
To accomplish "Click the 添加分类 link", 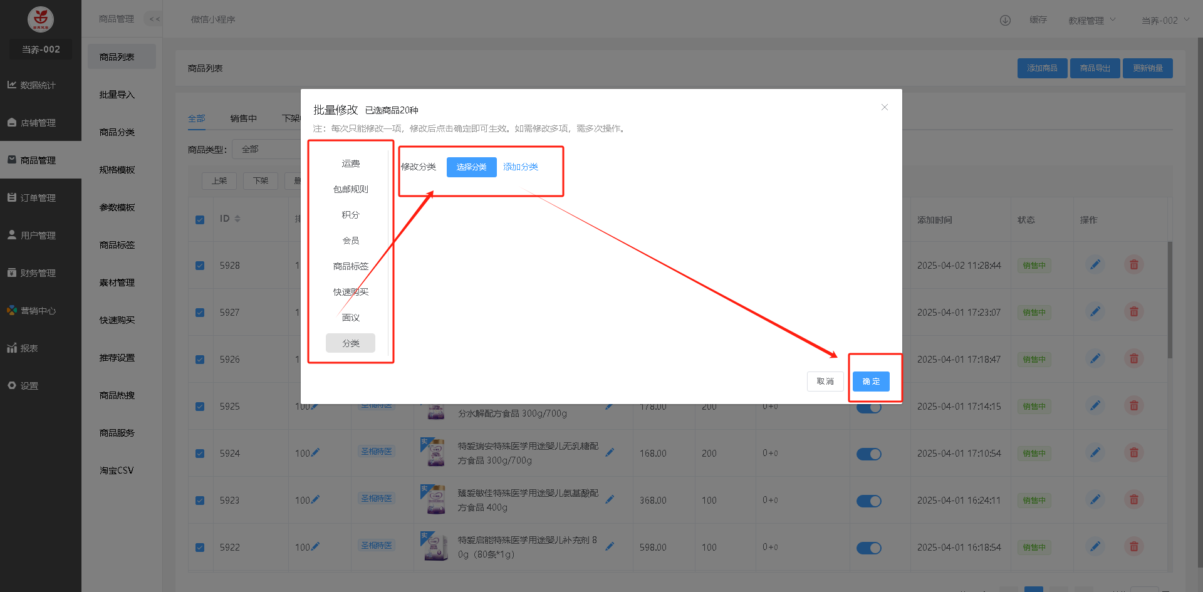I will [520, 167].
